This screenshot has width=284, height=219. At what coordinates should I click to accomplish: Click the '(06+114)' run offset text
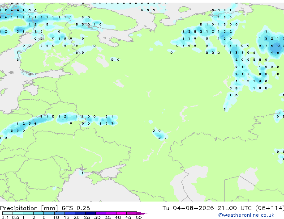(270, 208)
